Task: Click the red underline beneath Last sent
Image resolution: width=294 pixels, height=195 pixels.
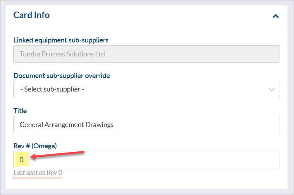Action: 38,178
